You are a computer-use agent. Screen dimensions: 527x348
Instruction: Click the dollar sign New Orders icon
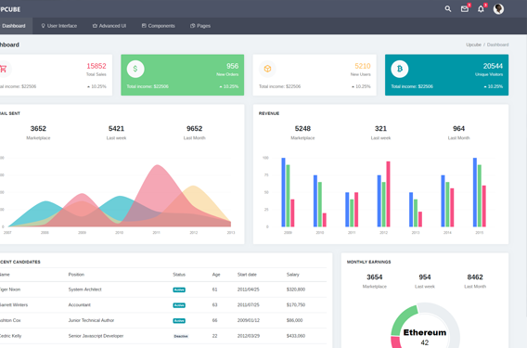135,69
